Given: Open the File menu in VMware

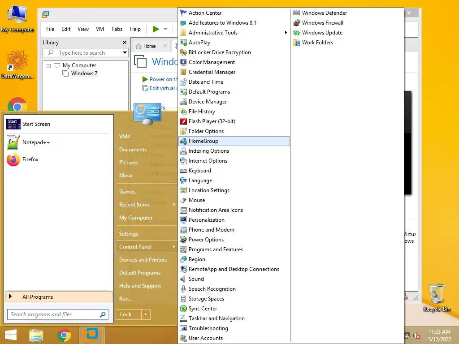Looking at the screenshot, I should [50, 29].
